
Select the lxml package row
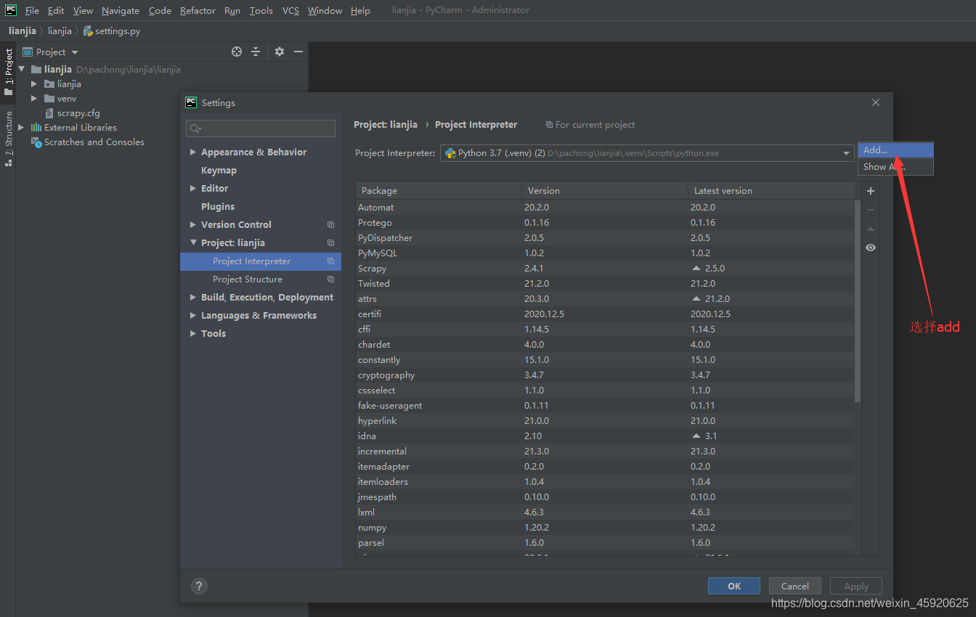605,512
